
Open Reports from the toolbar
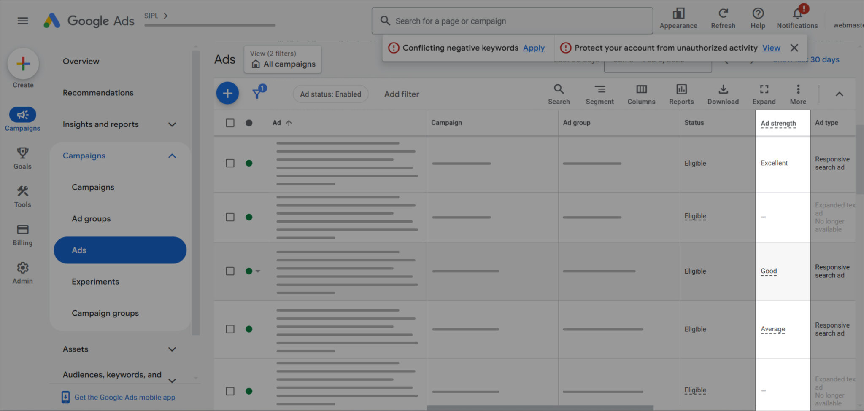coord(681,94)
